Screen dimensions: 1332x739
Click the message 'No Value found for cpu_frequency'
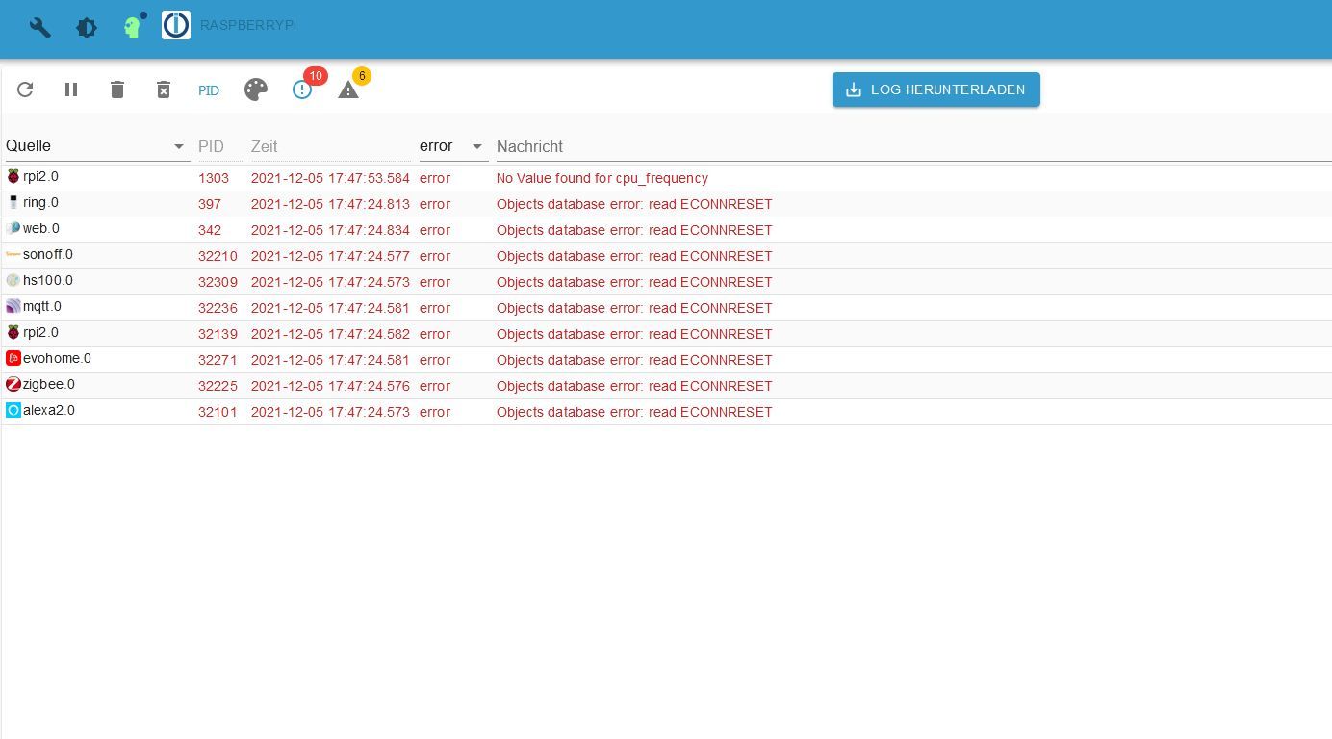click(x=602, y=178)
